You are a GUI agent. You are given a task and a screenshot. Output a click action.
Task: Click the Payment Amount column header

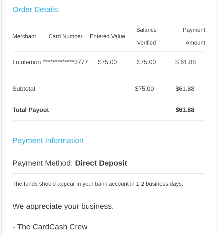tap(194, 36)
